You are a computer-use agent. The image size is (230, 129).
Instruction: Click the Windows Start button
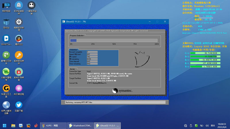coord(5,126)
